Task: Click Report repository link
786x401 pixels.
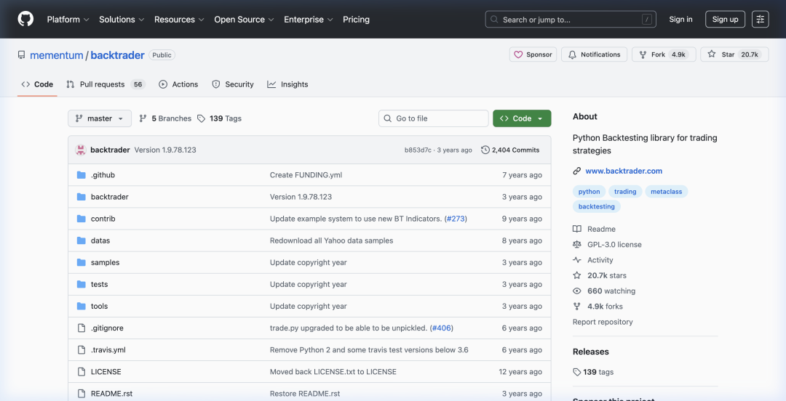Action: [603, 322]
